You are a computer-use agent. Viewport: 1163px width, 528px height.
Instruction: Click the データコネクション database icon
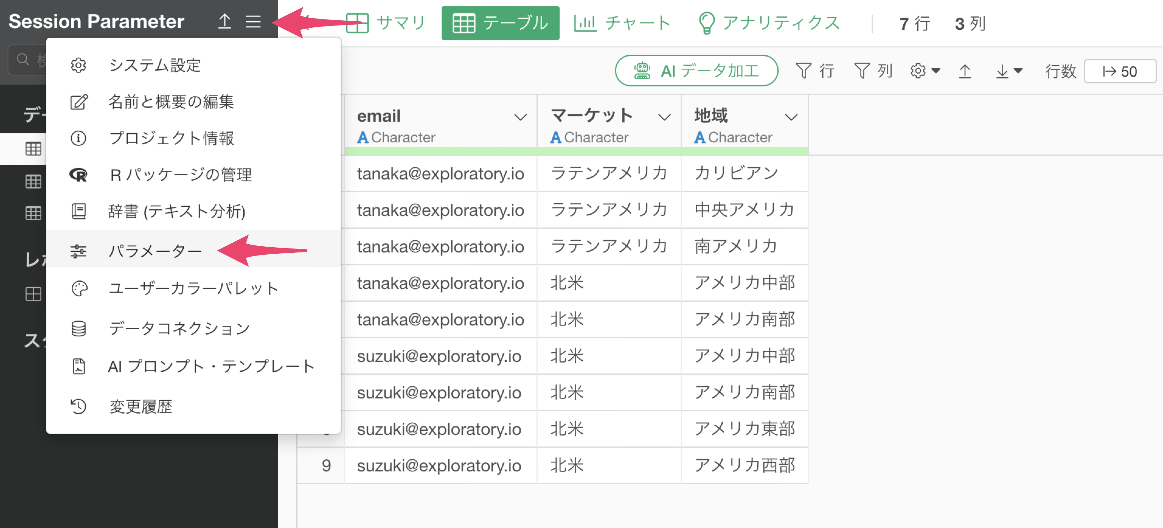78,328
